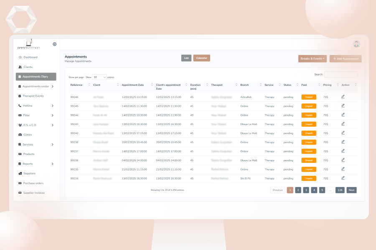Click the Supplier Invoices icon
This screenshot has height=250, width=376.
[20, 193]
